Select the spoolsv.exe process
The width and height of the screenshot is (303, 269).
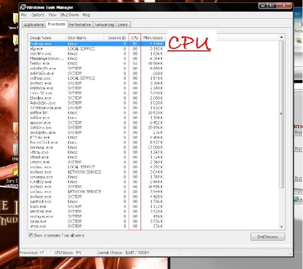pyautogui.click(x=97, y=123)
